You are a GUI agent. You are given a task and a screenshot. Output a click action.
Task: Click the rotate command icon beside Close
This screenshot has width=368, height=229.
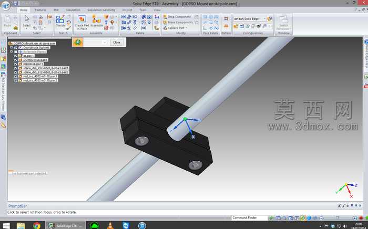[x=78, y=43]
